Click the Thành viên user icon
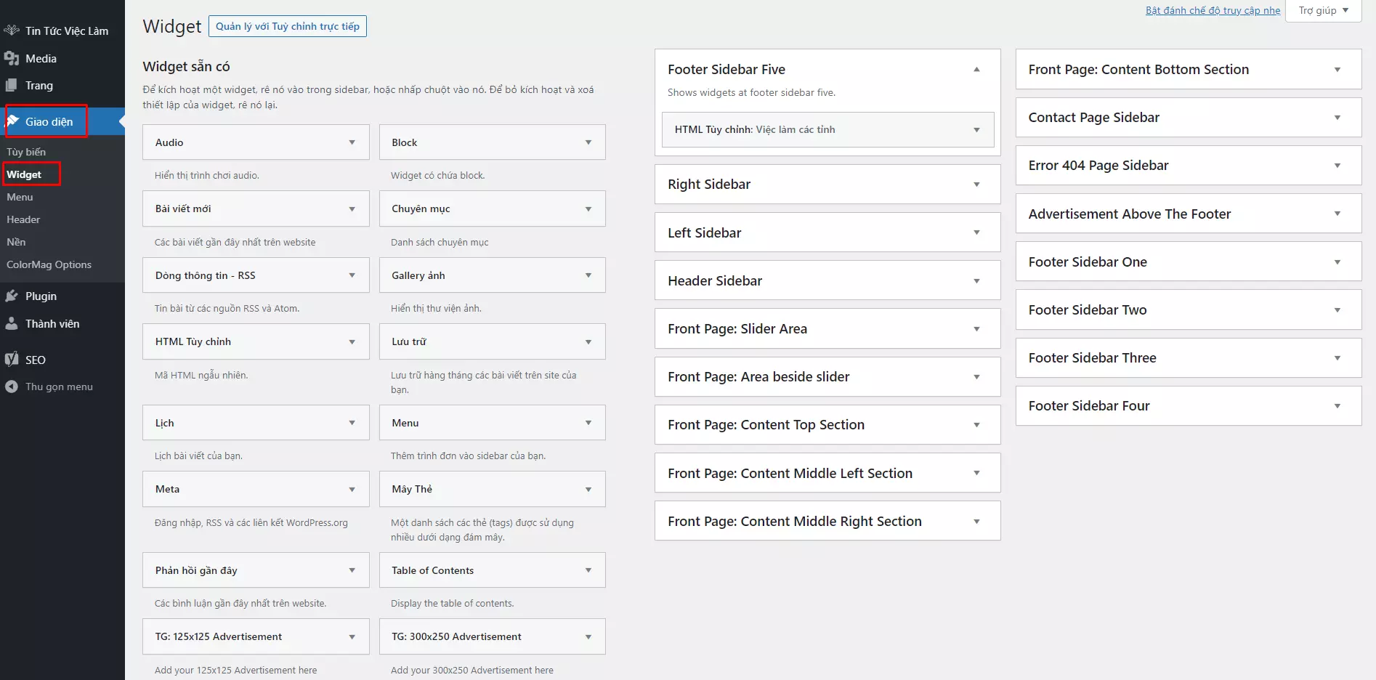 pyautogui.click(x=12, y=323)
